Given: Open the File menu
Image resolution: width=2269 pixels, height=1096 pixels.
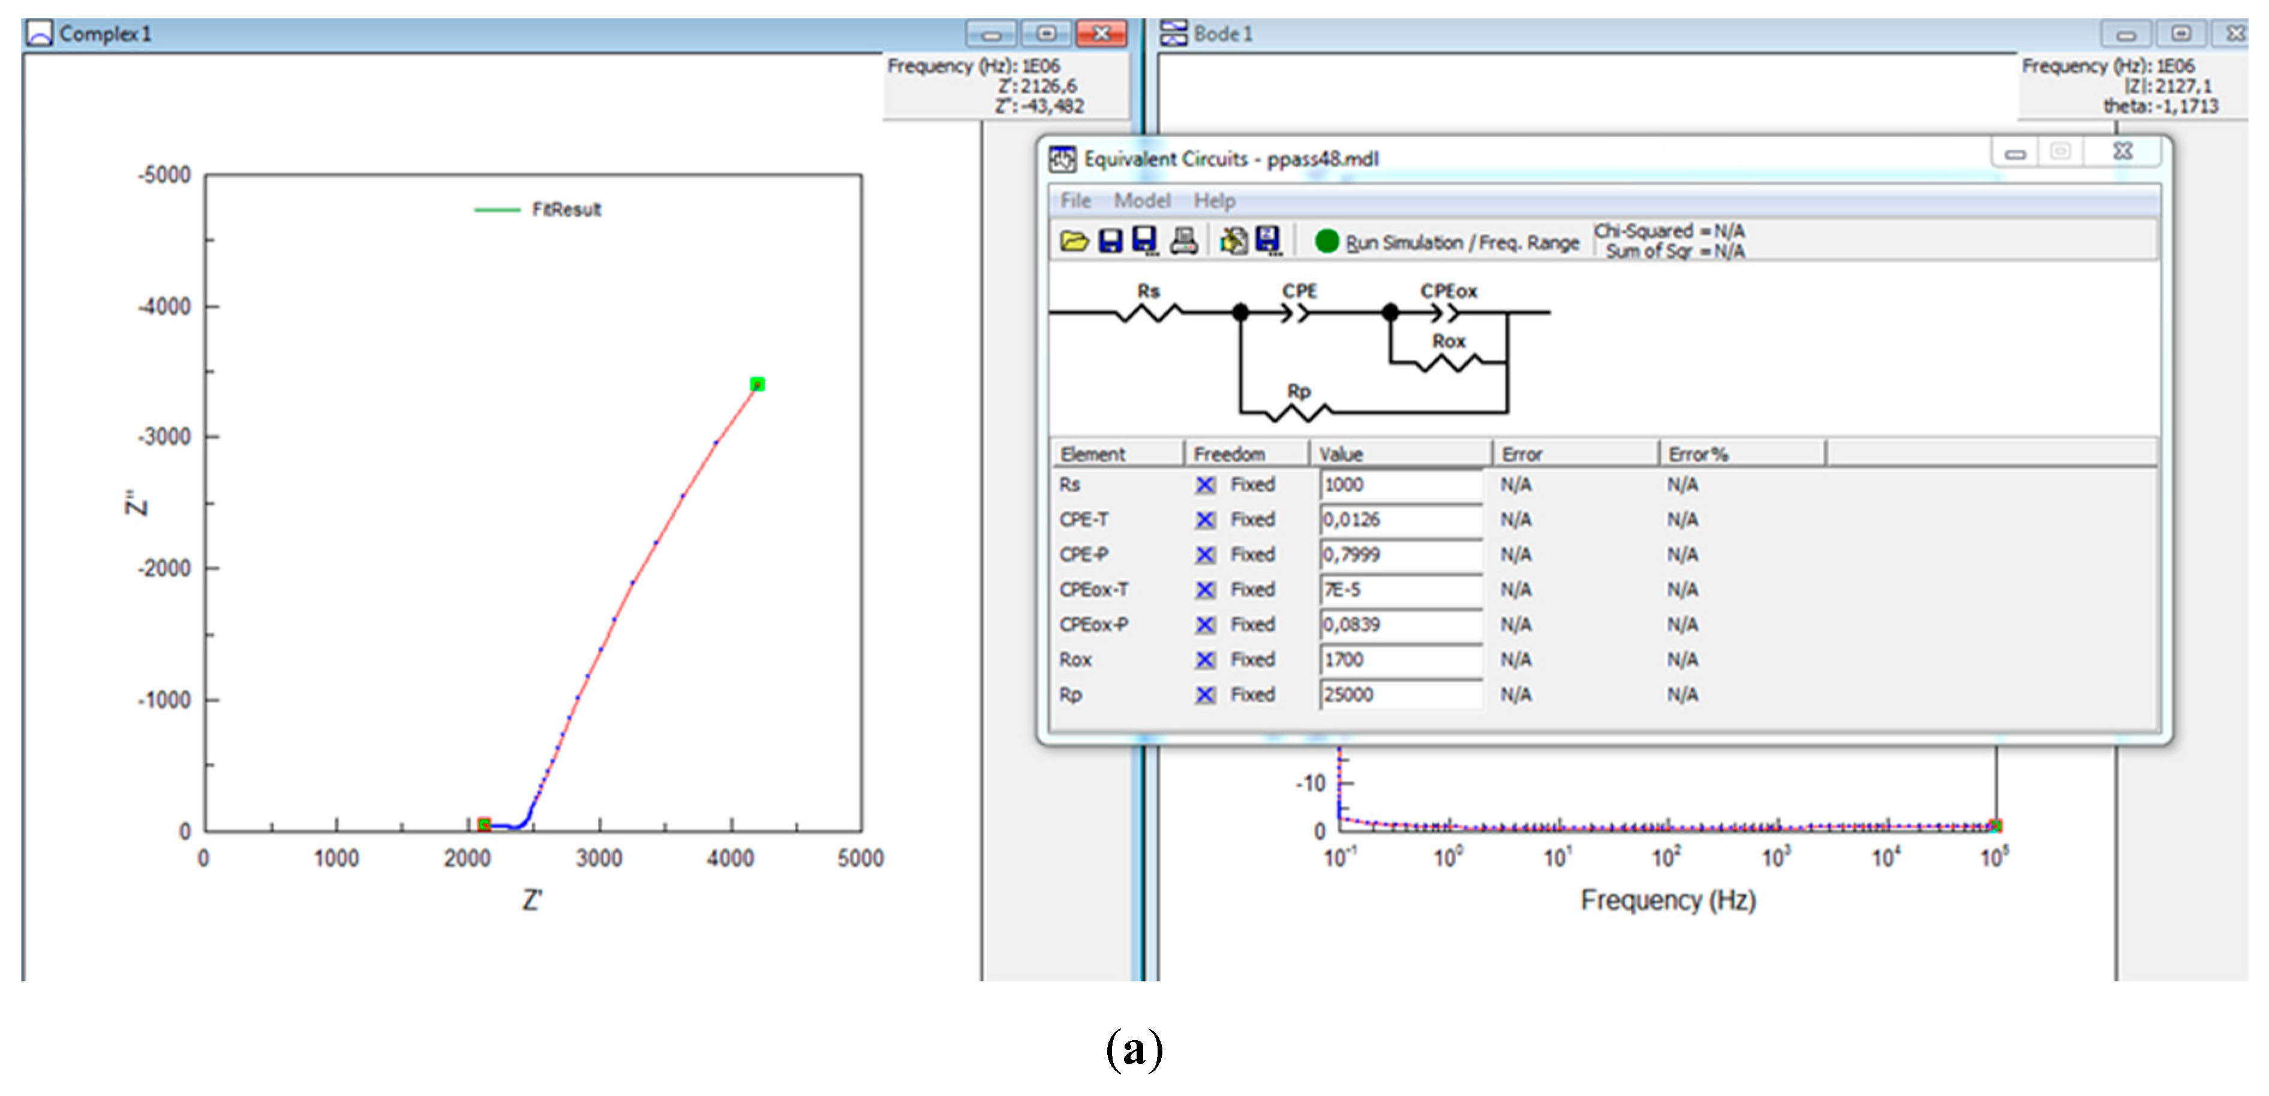Looking at the screenshot, I should [1075, 201].
